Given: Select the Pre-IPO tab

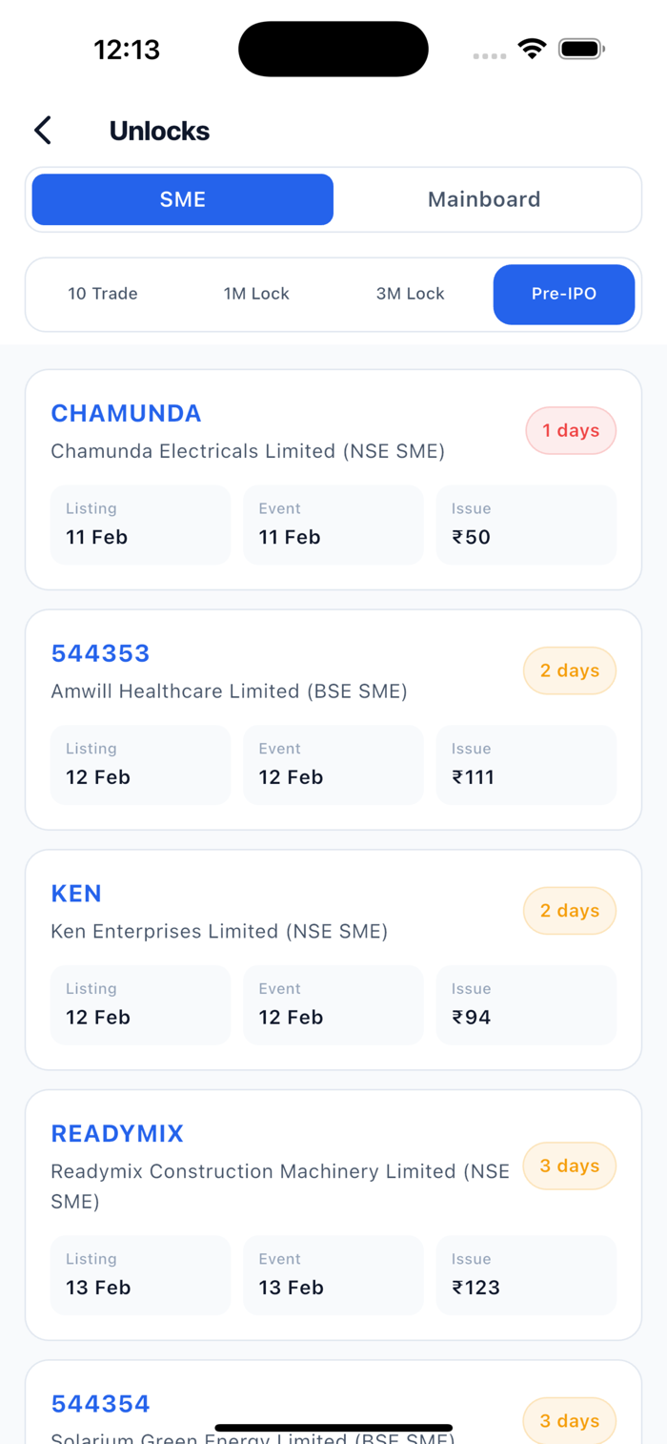Looking at the screenshot, I should pyautogui.click(x=564, y=294).
